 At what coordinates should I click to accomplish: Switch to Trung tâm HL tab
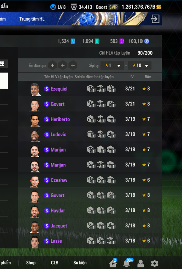[x=32, y=19]
